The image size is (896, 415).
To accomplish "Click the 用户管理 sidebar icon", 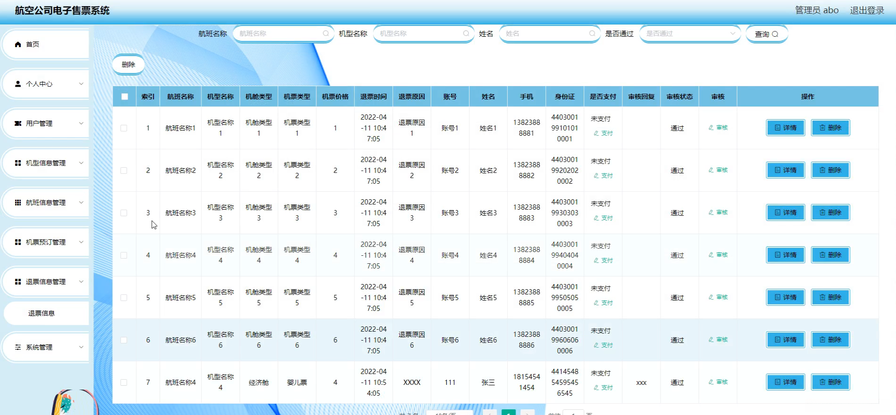I will coord(18,123).
